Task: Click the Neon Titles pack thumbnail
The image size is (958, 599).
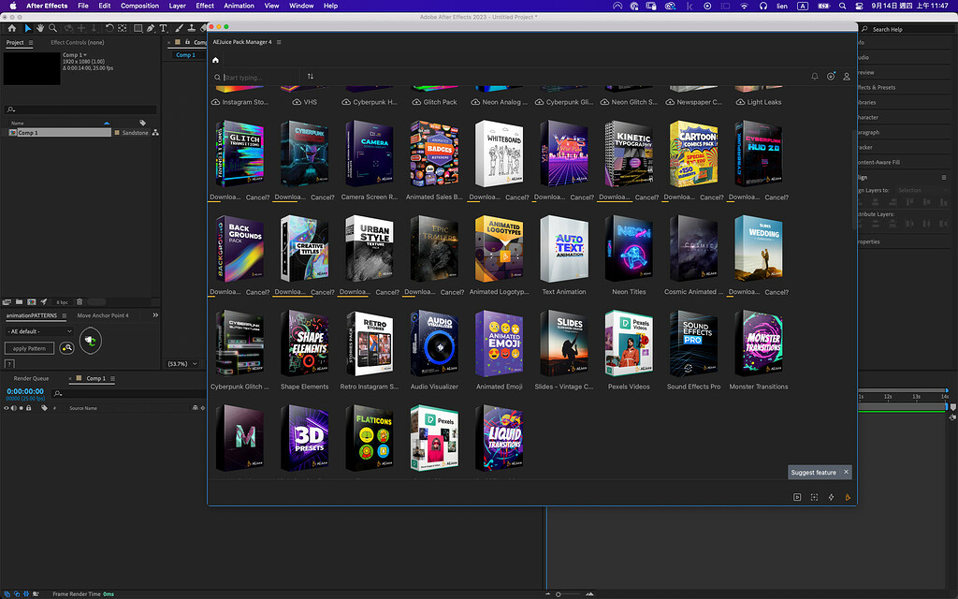Action: pos(629,249)
